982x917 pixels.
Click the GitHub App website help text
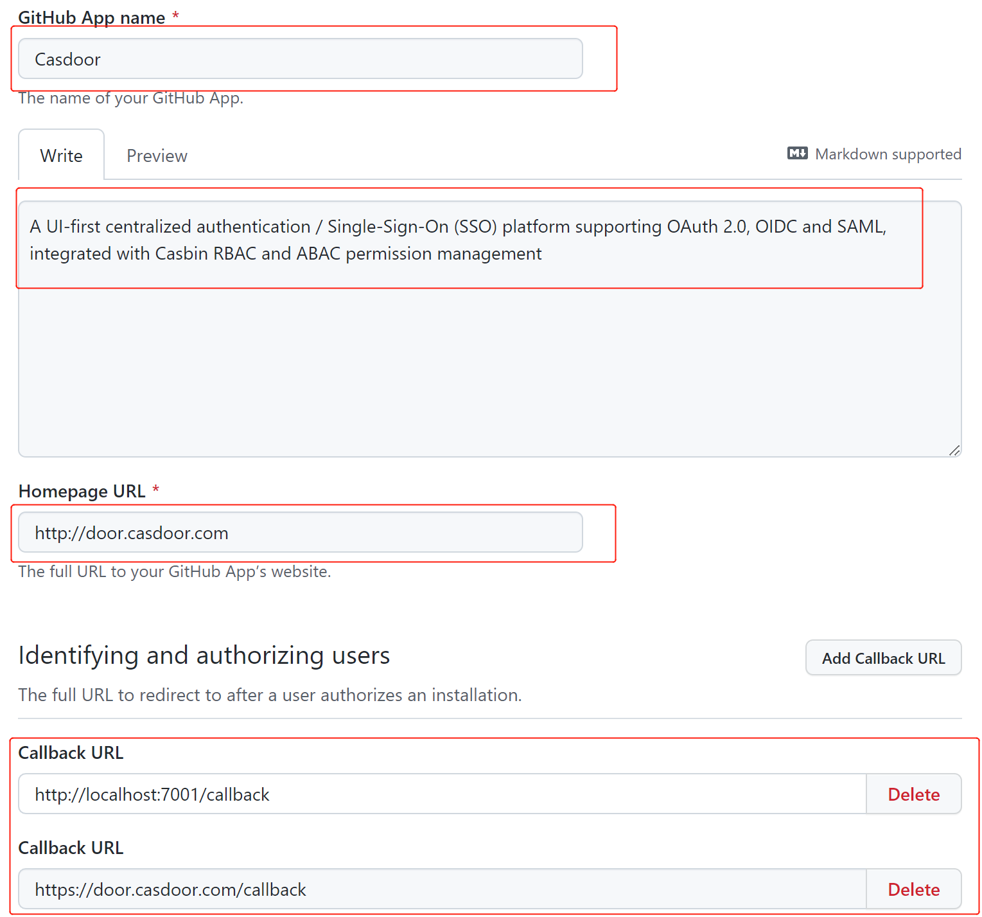coord(174,571)
